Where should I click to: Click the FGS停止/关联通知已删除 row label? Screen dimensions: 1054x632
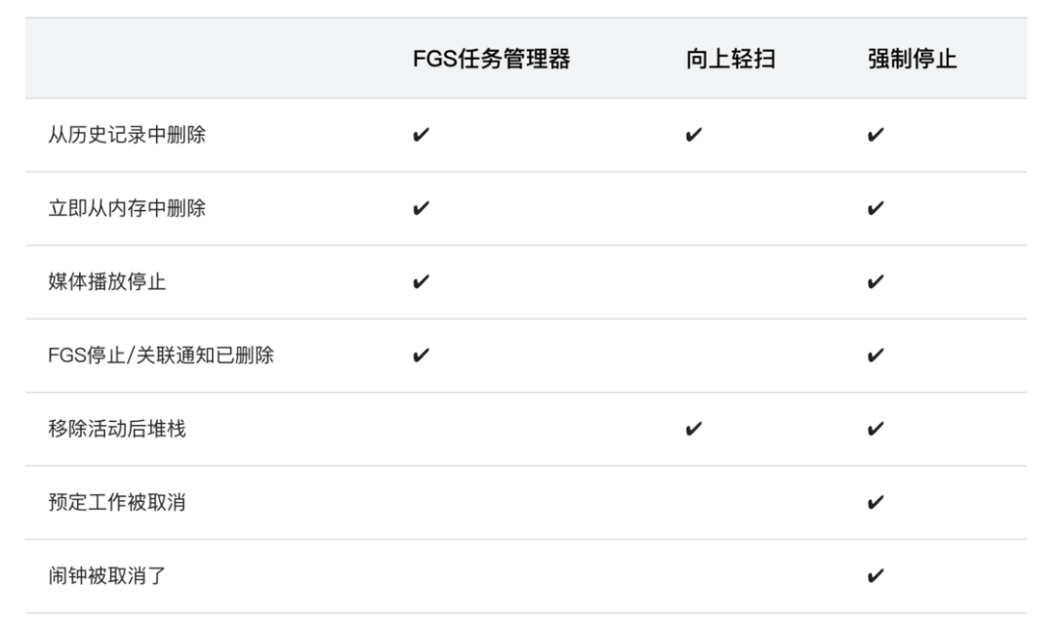[x=160, y=356]
